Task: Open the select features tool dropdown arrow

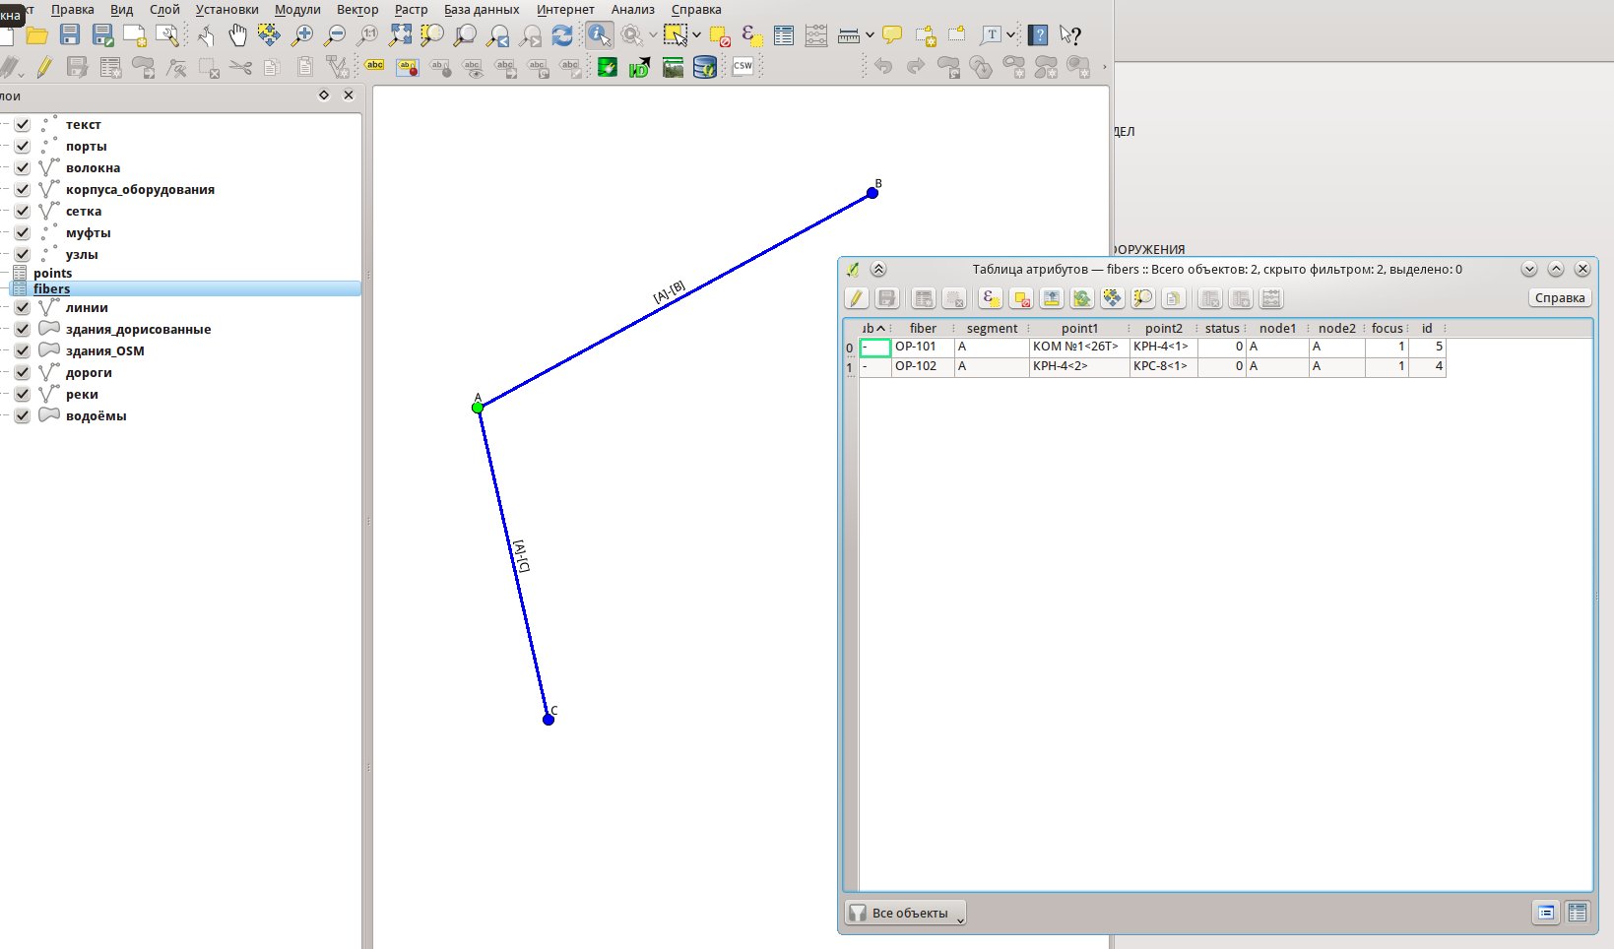Action: click(697, 35)
